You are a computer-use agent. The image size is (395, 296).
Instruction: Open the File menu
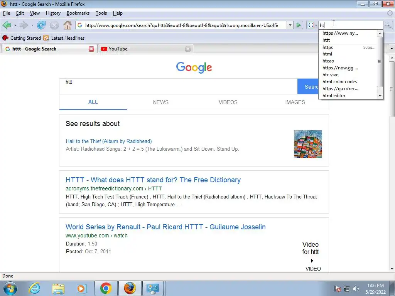coord(7,13)
